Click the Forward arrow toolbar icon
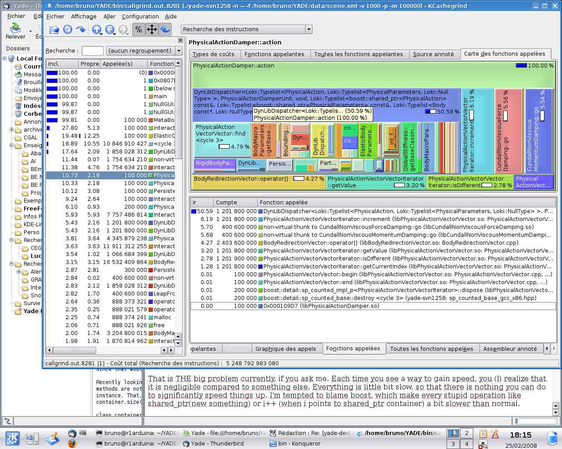 [81, 29]
